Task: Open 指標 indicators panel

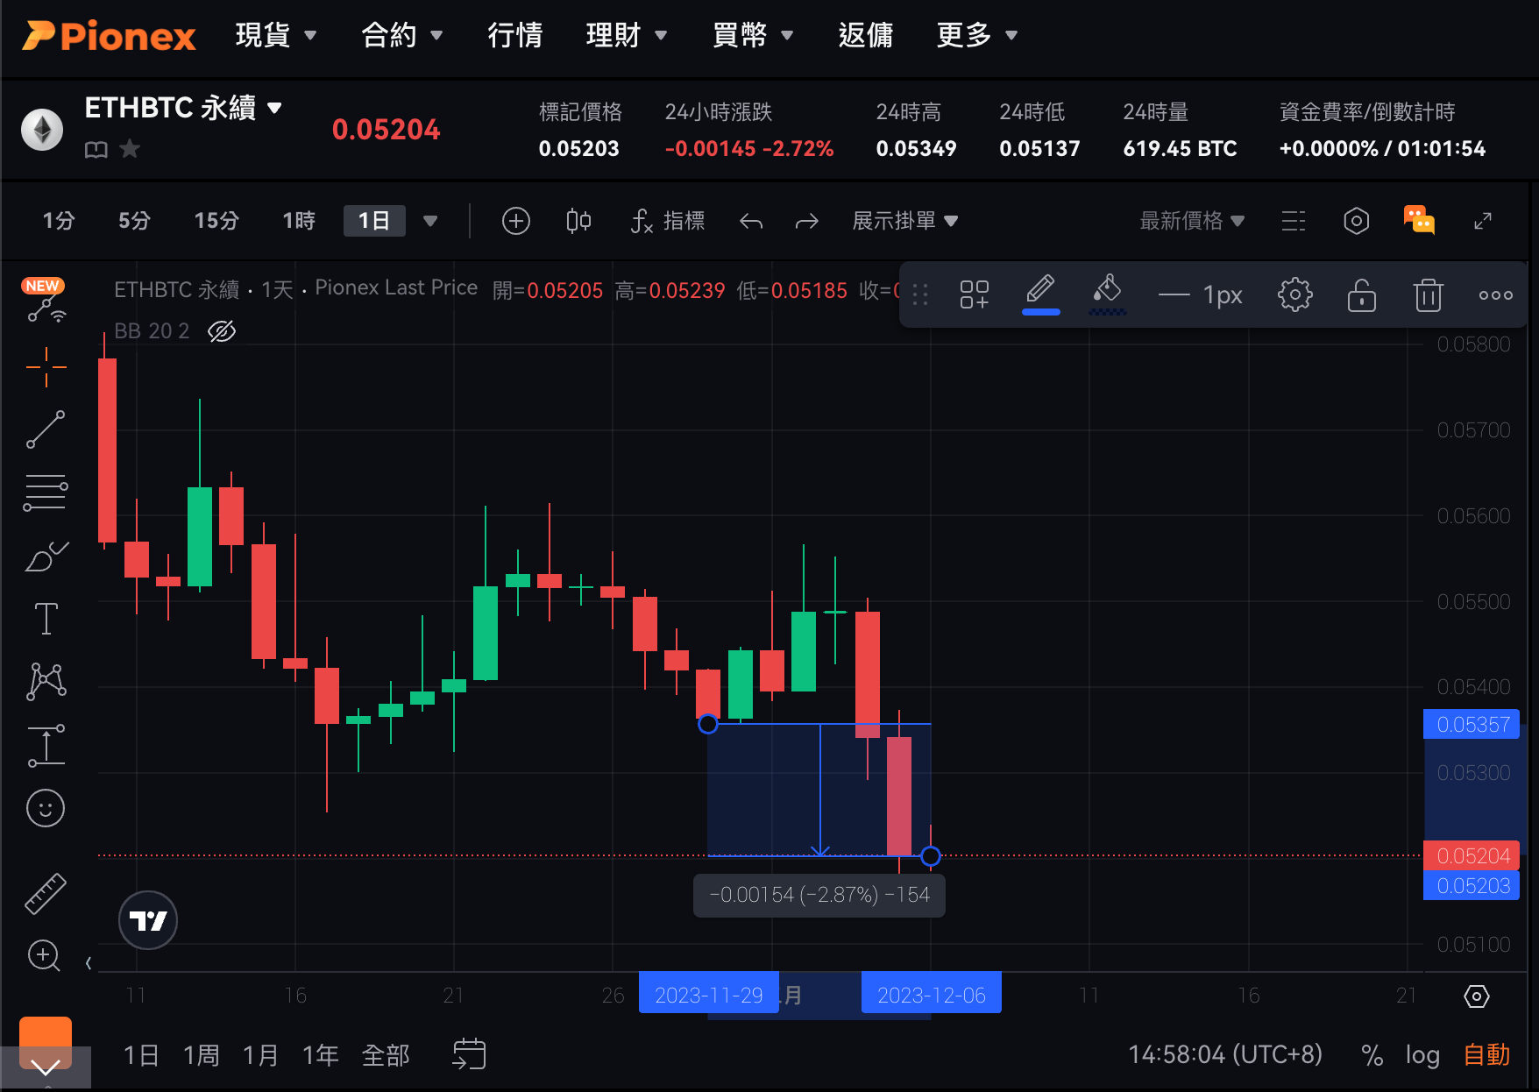Action: (668, 221)
